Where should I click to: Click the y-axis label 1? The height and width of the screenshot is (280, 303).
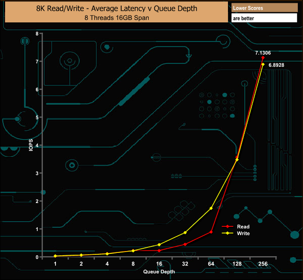click(x=37, y=229)
